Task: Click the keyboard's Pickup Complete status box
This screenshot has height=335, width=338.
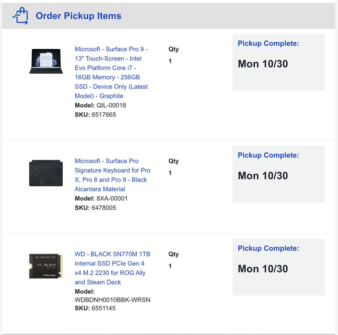Action: click(x=278, y=174)
